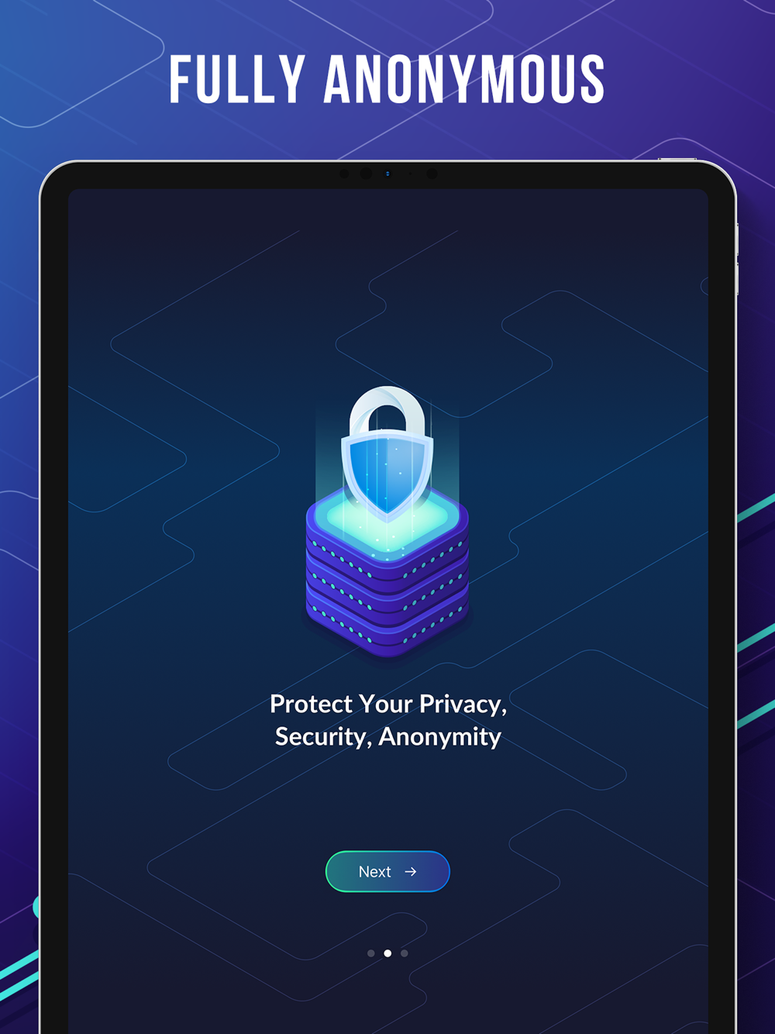This screenshot has height=1034, width=775.
Task: Click the Protect Your Privacy text line
Action: pos(388,704)
